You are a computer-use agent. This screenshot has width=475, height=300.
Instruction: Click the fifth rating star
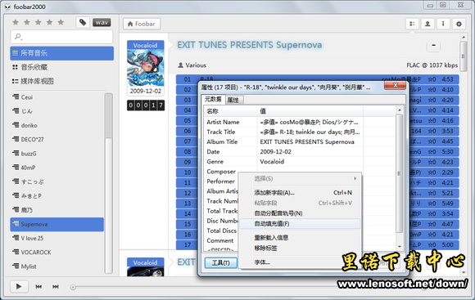tap(61, 22)
